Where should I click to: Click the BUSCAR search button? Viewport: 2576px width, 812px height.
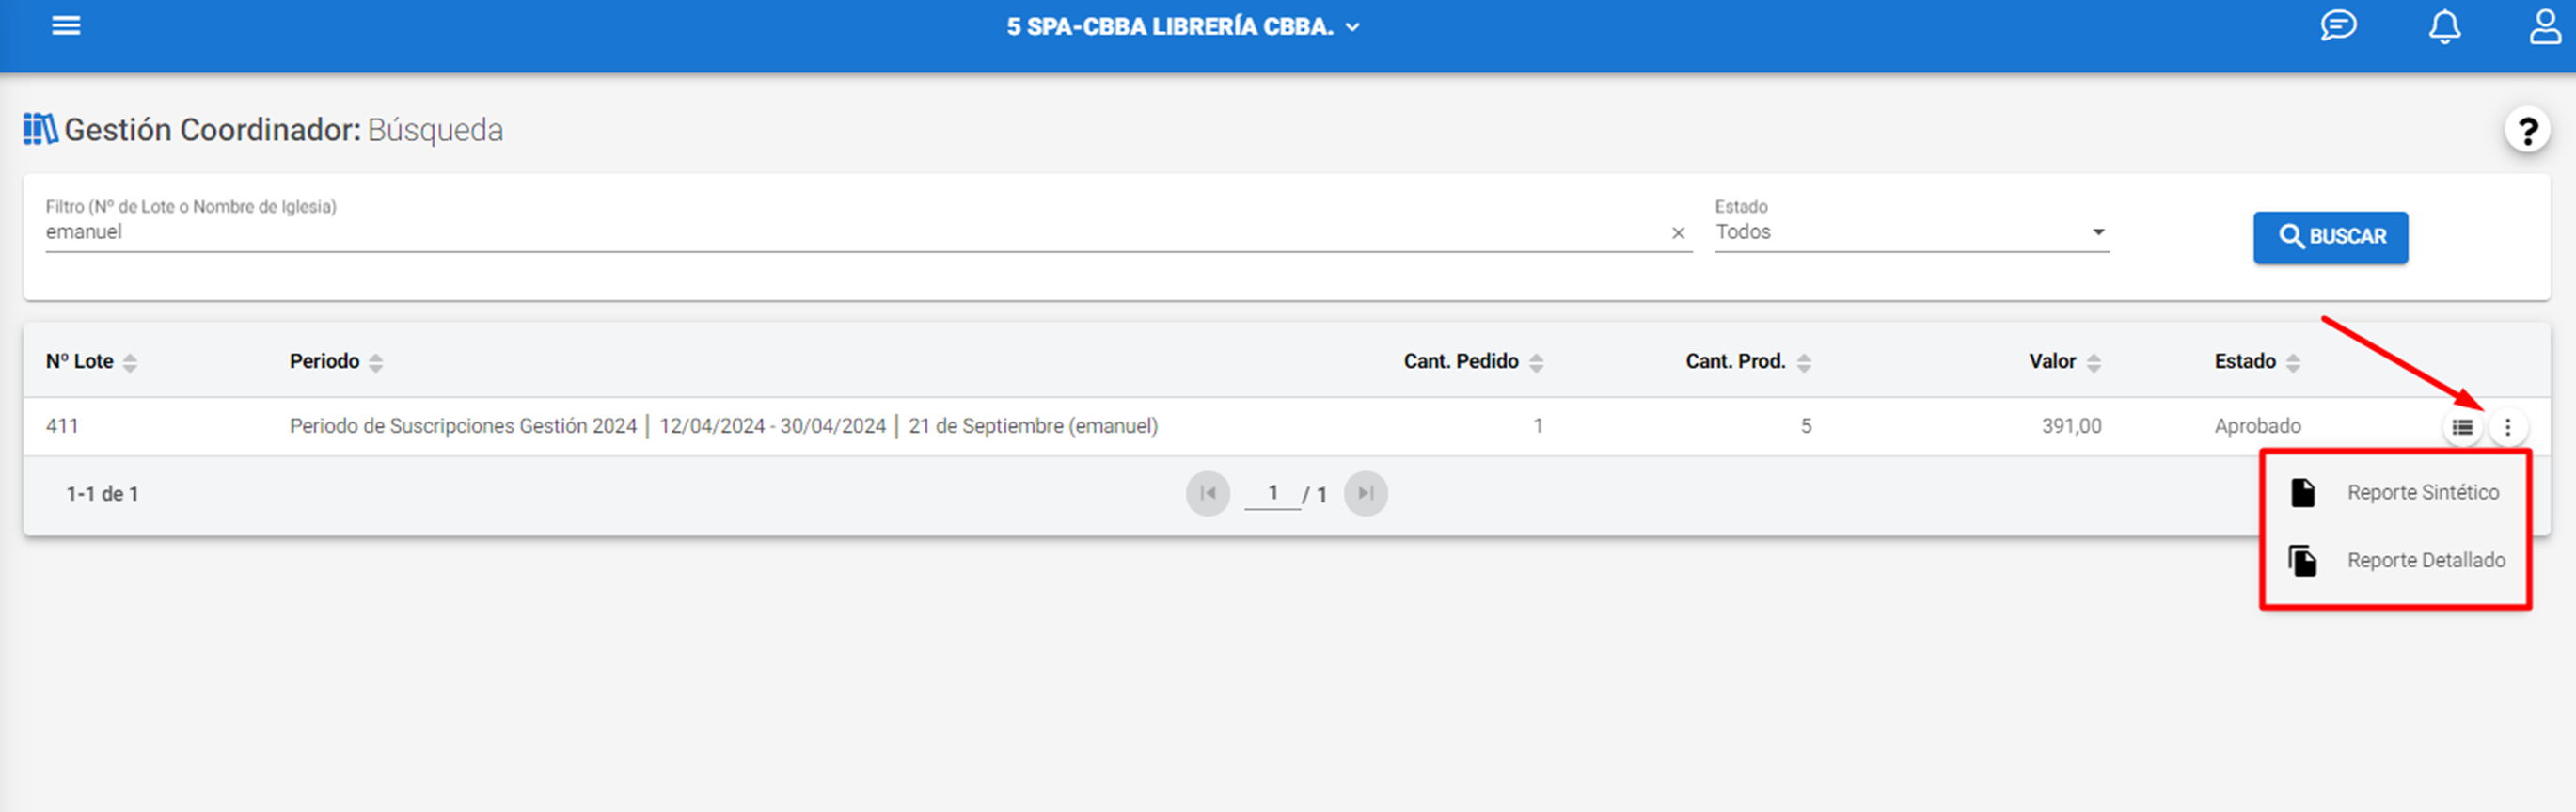pyautogui.click(x=2329, y=238)
